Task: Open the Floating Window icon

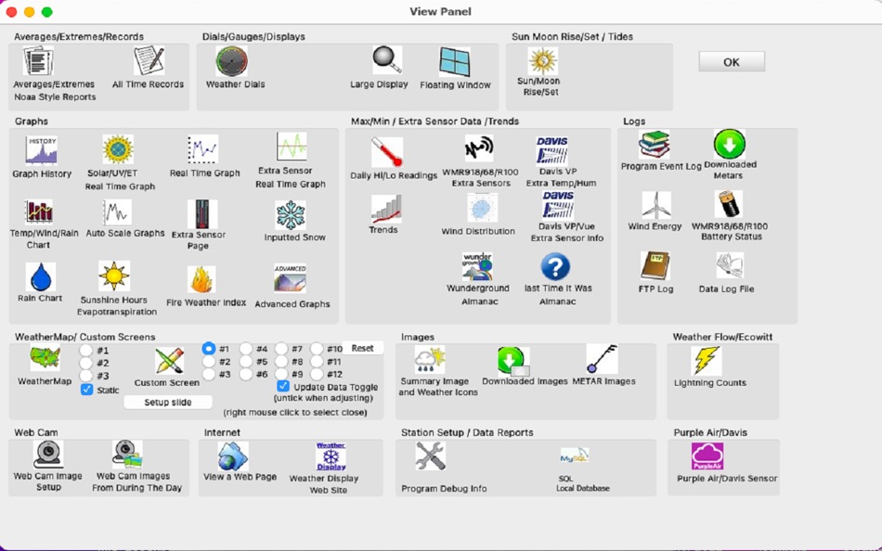Action: point(455,61)
